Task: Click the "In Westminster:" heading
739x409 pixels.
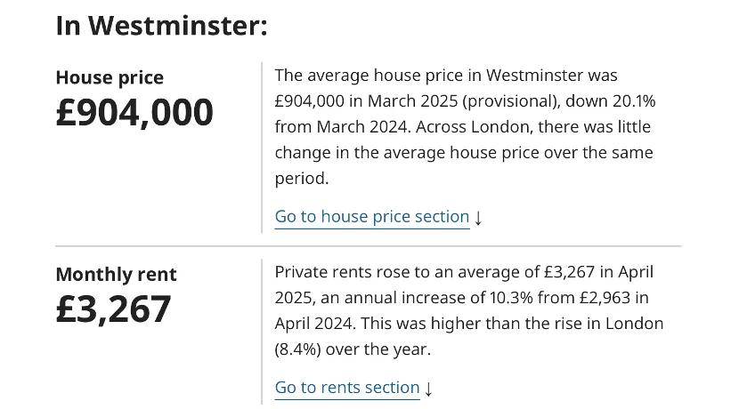Action: point(161,25)
